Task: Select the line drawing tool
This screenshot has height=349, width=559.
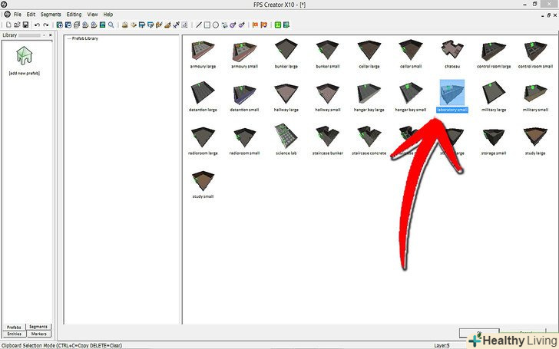Action: pos(199,25)
